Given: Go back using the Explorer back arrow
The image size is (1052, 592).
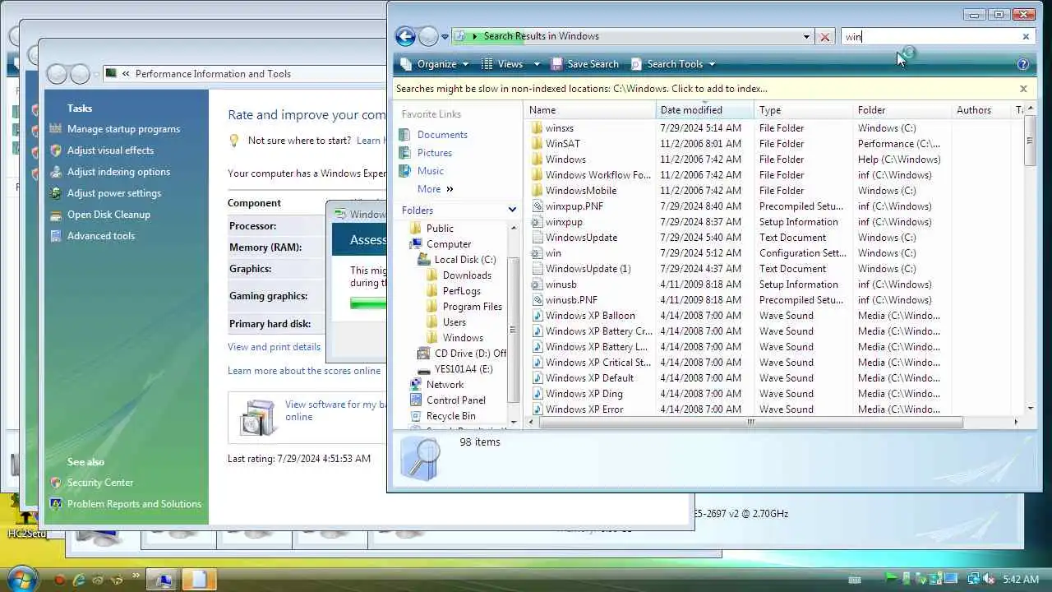Looking at the screenshot, I should tap(405, 36).
